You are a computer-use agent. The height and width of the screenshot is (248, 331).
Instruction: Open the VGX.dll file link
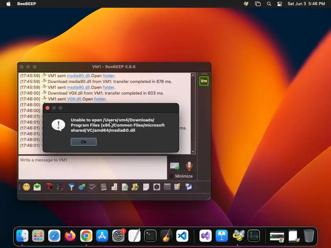[74, 99]
